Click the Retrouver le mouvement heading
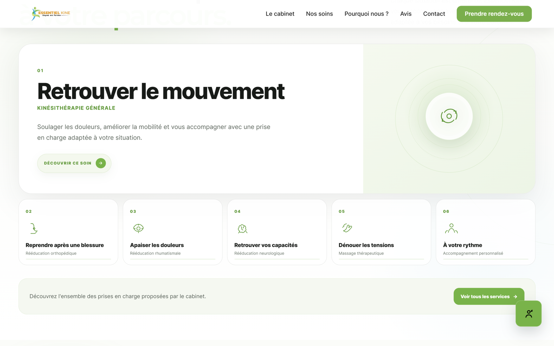Screen dimensions: 554x346 coord(161,91)
